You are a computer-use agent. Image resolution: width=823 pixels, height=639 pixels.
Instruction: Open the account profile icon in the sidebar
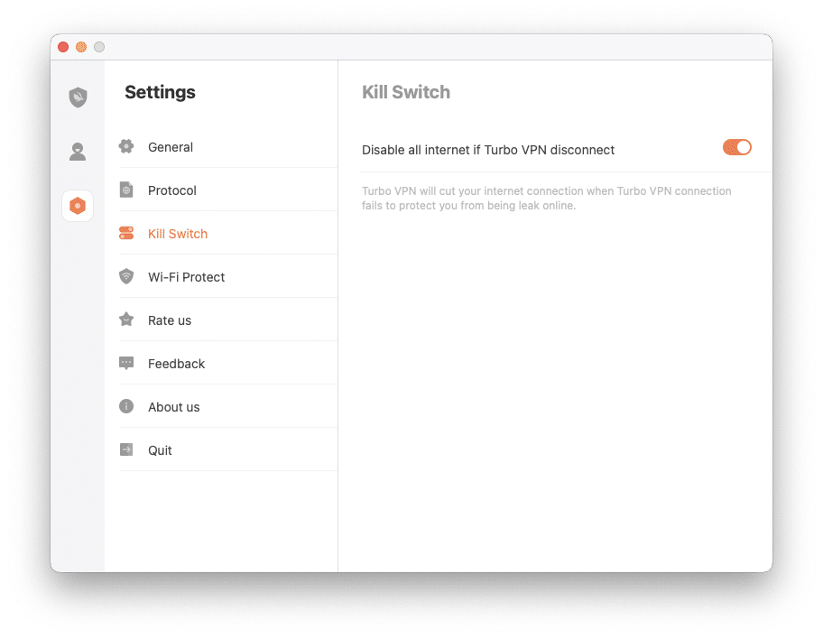[77, 152]
